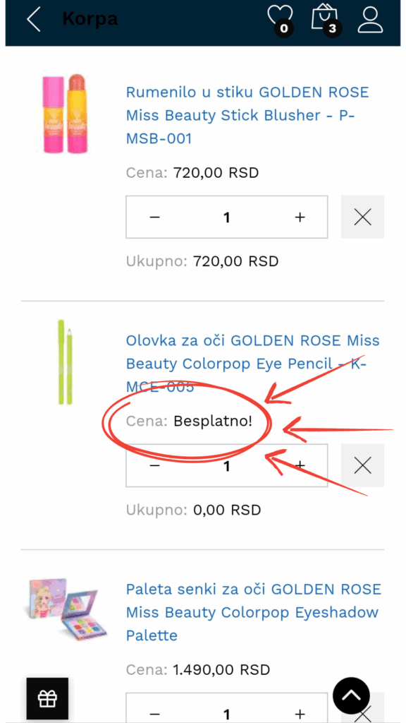406x723 pixels.
Task: Increase Stick Blusher quantity with plus
Action: [x=300, y=217]
